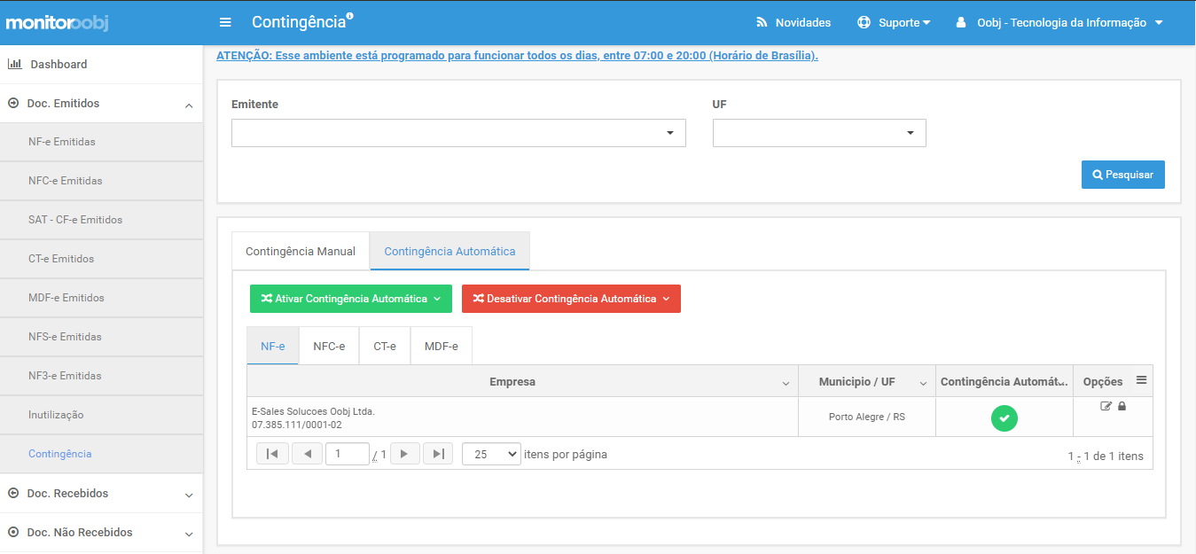Open Municipio / UF column filter chevron
The height and width of the screenshot is (554, 1196).
pos(923,383)
